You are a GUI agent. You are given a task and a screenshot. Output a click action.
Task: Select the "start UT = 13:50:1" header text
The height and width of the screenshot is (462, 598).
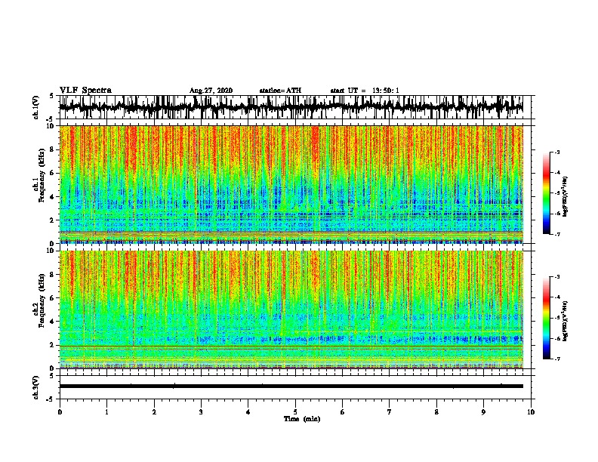point(365,91)
